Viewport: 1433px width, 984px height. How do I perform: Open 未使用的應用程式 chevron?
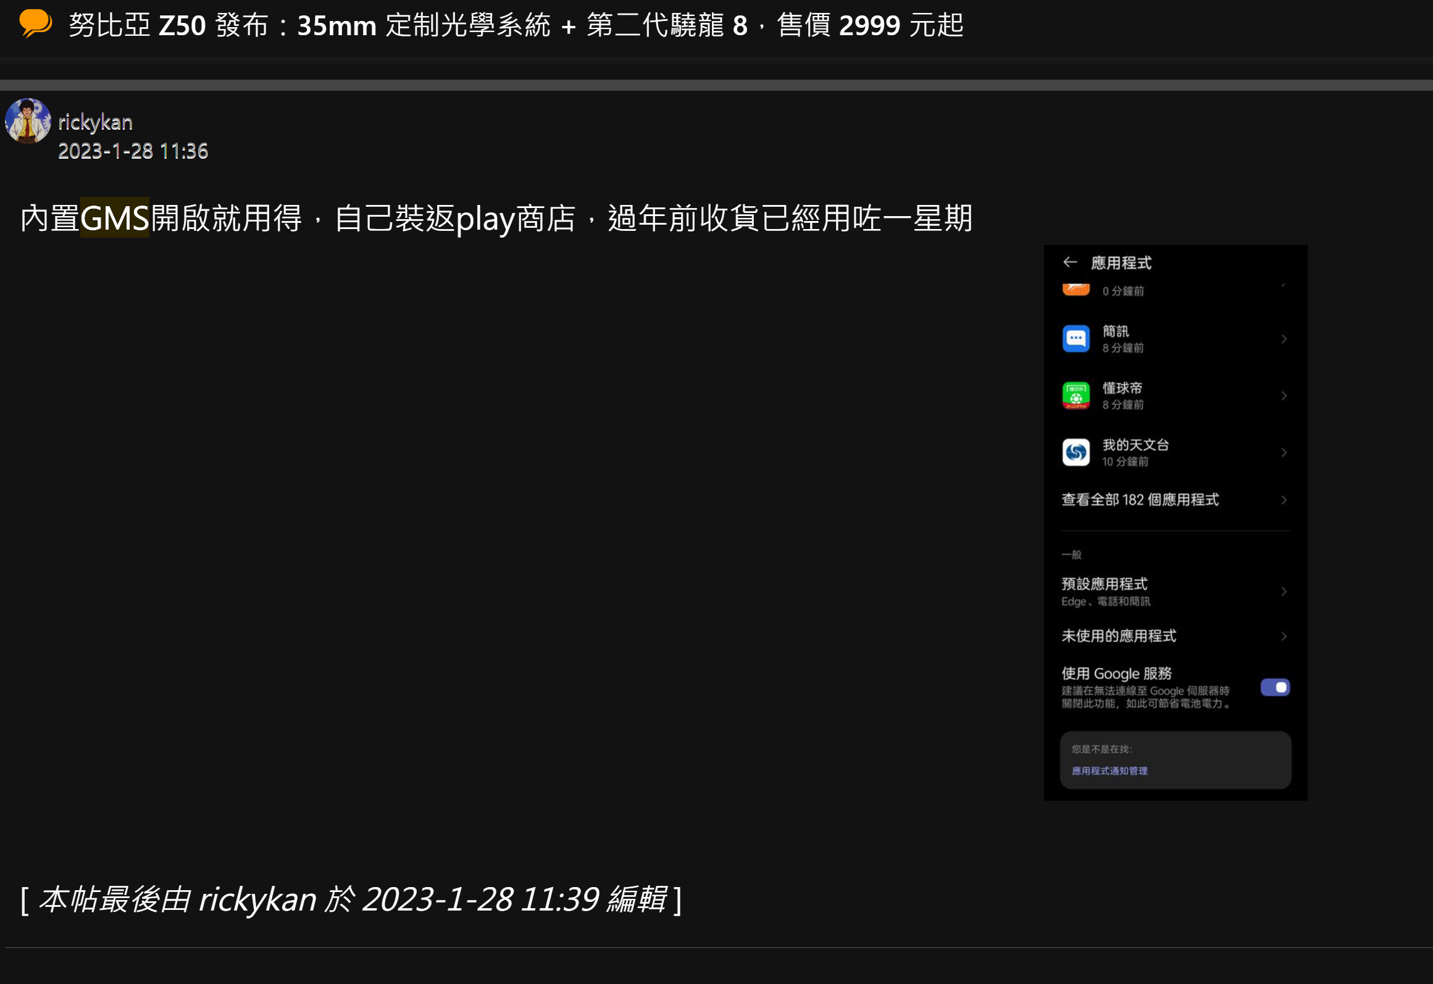[x=1284, y=636]
